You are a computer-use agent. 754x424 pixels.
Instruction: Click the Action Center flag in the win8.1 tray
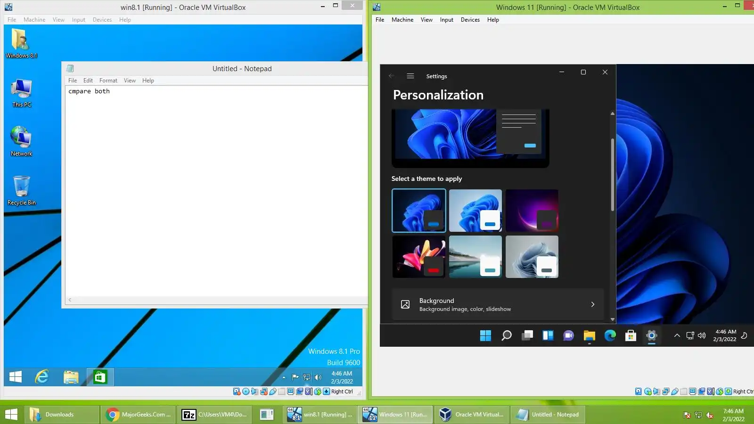pos(295,377)
